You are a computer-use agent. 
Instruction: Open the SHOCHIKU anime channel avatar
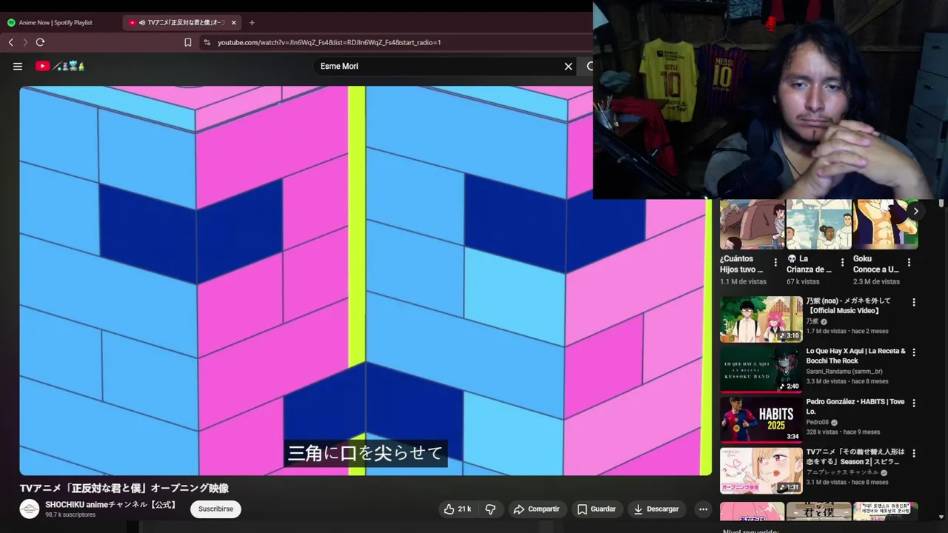click(x=30, y=509)
